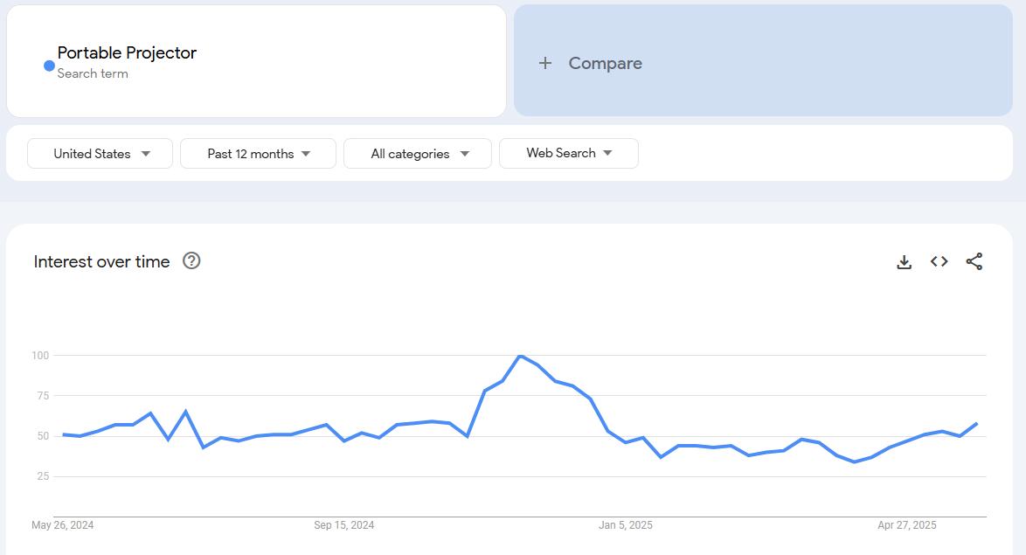Open the United States region dropdown

[x=101, y=153]
